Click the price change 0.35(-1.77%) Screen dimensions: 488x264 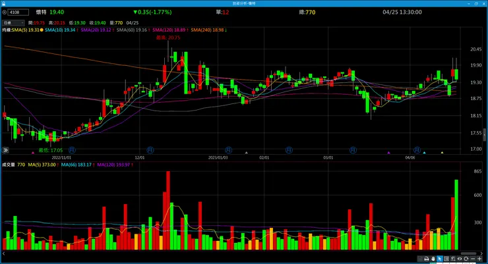(x=152, y=12)
